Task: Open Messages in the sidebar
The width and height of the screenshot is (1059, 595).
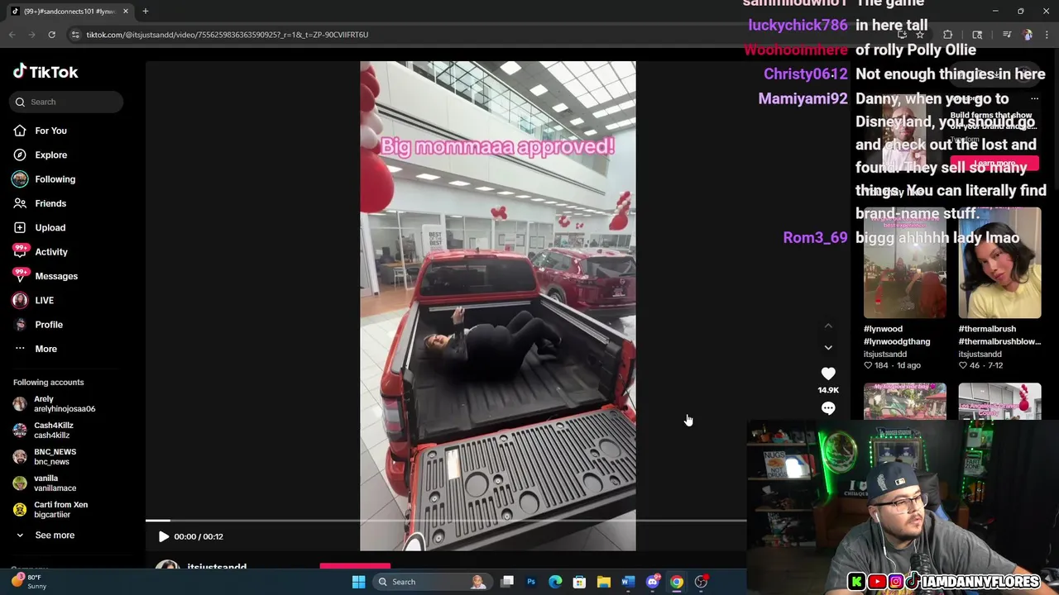Action: (56, 276)
